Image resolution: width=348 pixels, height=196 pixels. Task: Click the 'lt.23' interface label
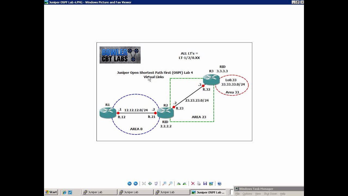coord(179,108)
